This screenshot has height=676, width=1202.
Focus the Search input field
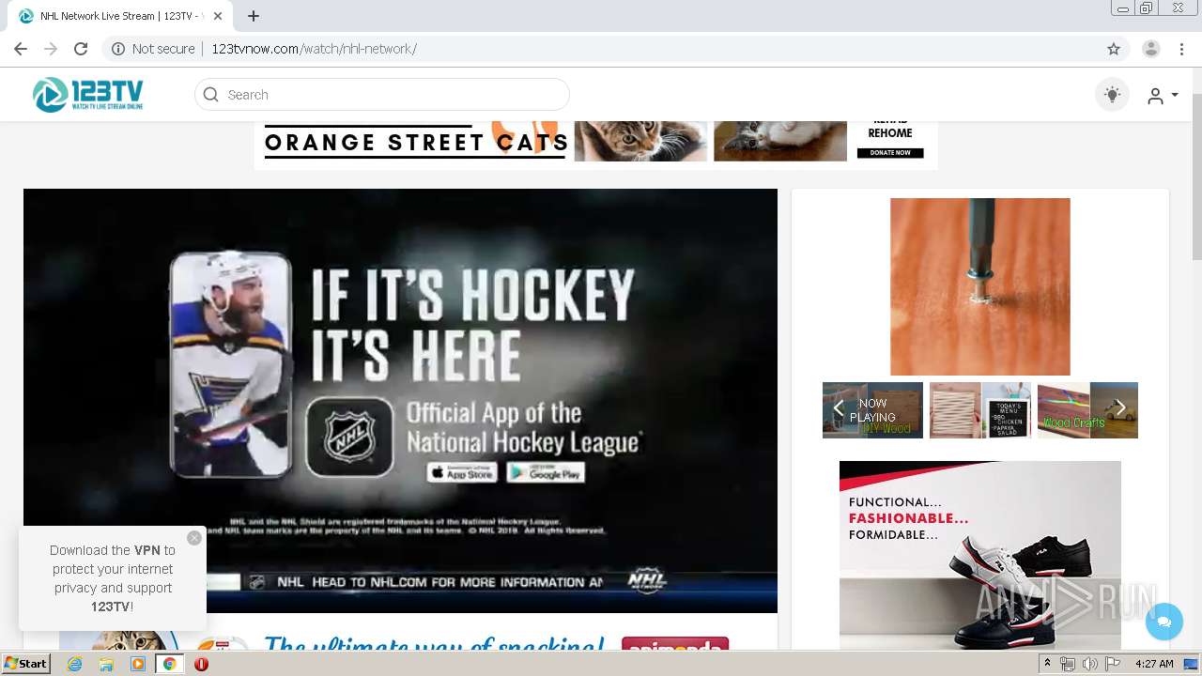click(382, 94)
